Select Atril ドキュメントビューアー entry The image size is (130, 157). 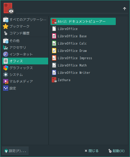pyautogui.click(x=83, y=21)
